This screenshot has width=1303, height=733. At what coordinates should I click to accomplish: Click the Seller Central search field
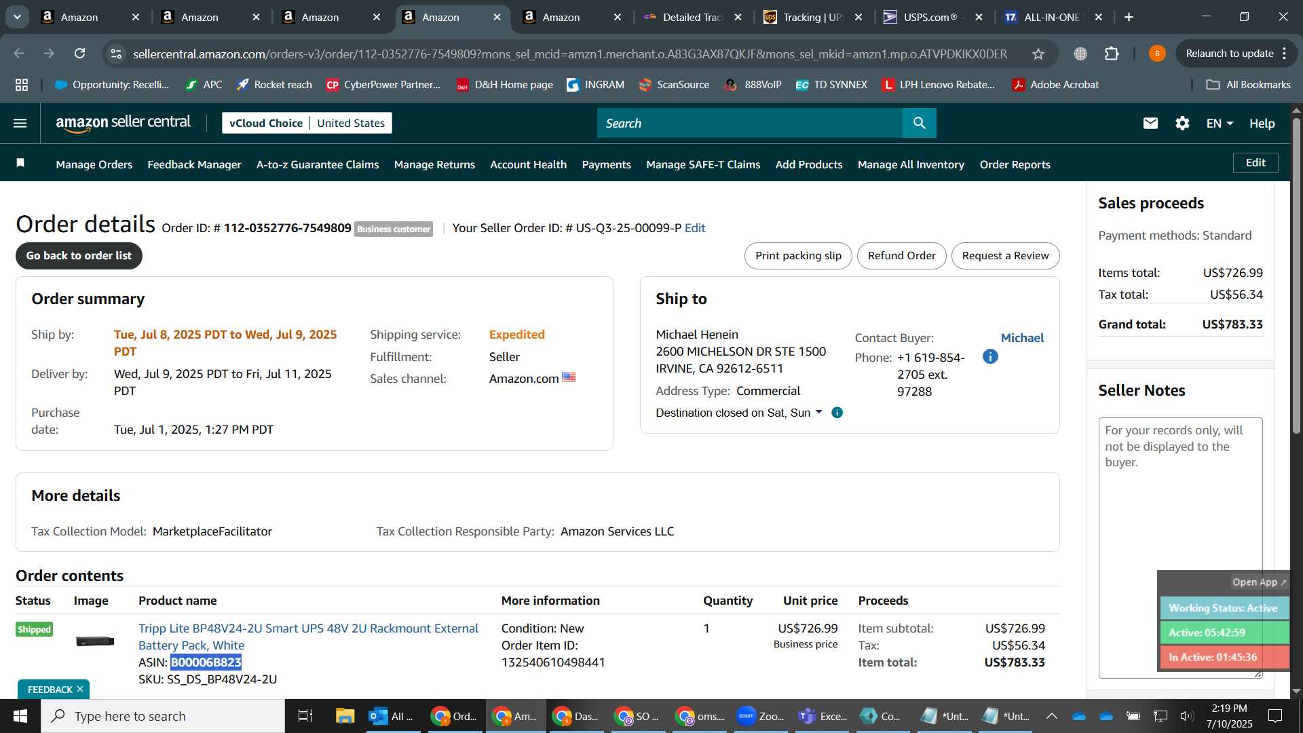coord(750,123)
